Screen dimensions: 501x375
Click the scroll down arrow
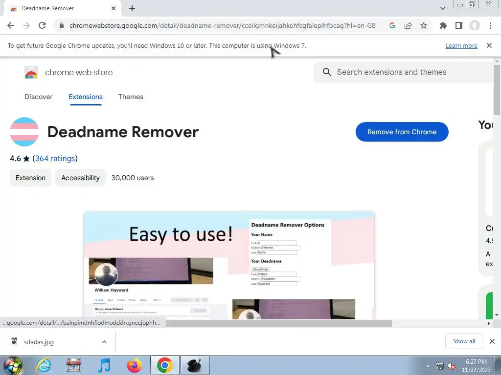(x=497, y=315)
